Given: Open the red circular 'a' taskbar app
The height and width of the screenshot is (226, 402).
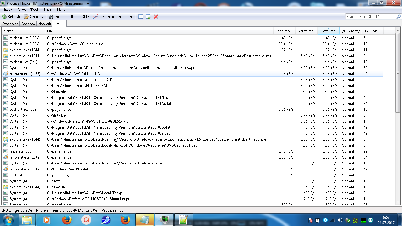Looking at the screenshot, I should coord(86,220).
